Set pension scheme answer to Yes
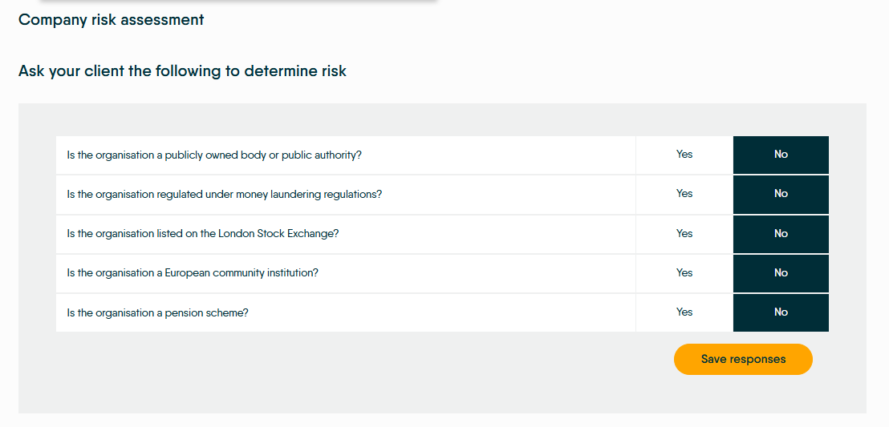This screenshot has width=889, height=427. (x=684, y=312)
